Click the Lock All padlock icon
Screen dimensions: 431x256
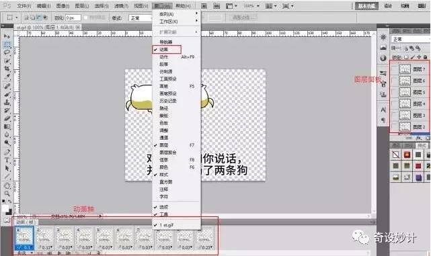point(425,57)
